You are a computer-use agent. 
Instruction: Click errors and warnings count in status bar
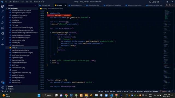pyautogui.click(x=5, y=91)
